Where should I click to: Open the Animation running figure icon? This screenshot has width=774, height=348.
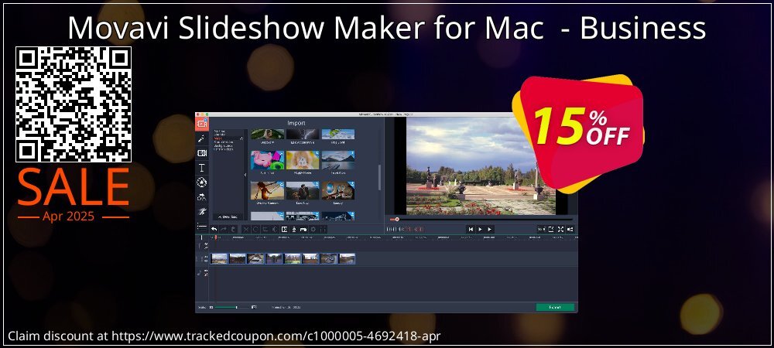[x=202, y=211]
